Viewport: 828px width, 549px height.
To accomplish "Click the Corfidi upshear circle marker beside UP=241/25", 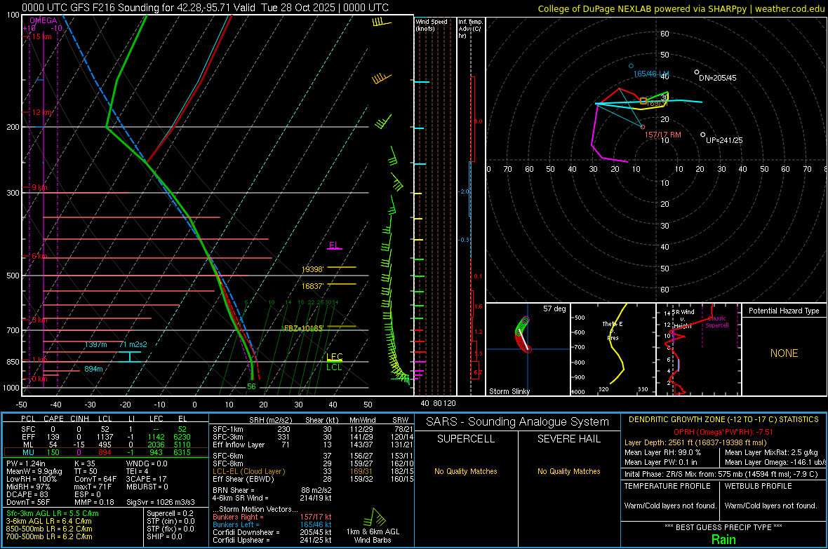I will click(x=703, y=135).
